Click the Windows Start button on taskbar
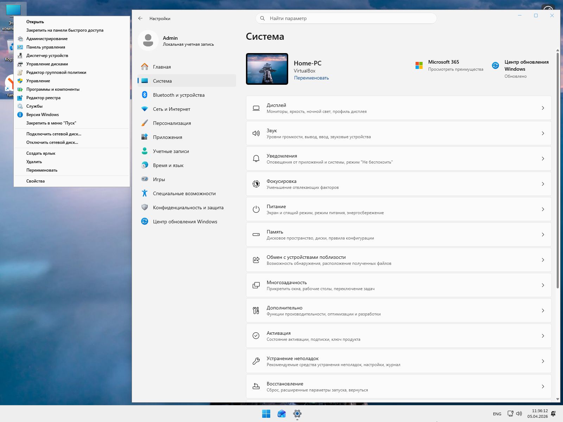This screenshot has width=563, height=422. 266,414
